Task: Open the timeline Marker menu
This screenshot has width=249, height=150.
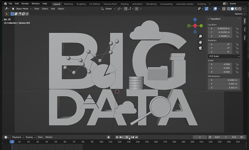Action: point(49,137)
